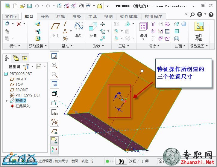
Task: Switch to the 分析 tab
Action: coord(45,17)
